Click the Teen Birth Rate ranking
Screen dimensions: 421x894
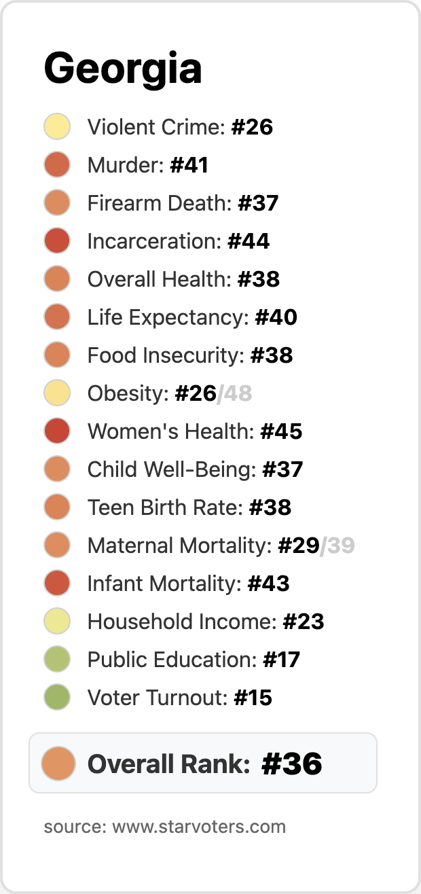pyautogui.click(x=189, y=507)
